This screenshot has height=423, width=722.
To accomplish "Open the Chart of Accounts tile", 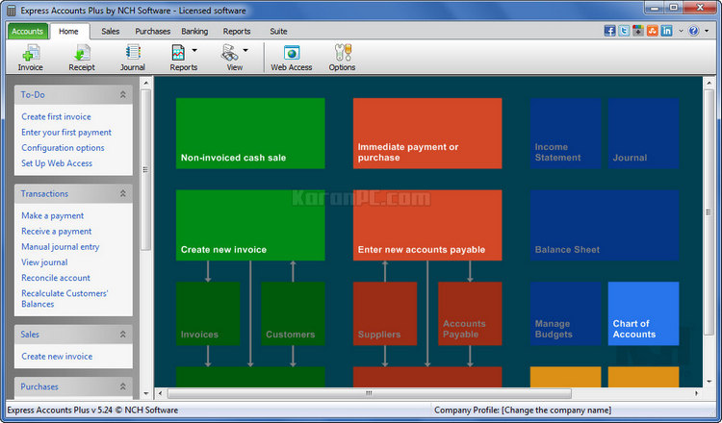I will pyautogui.click(x=644, y=313).
